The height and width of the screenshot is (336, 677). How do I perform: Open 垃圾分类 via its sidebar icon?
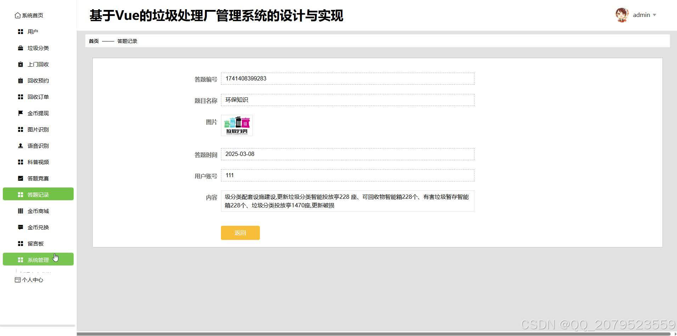click(x=20, y=48)
